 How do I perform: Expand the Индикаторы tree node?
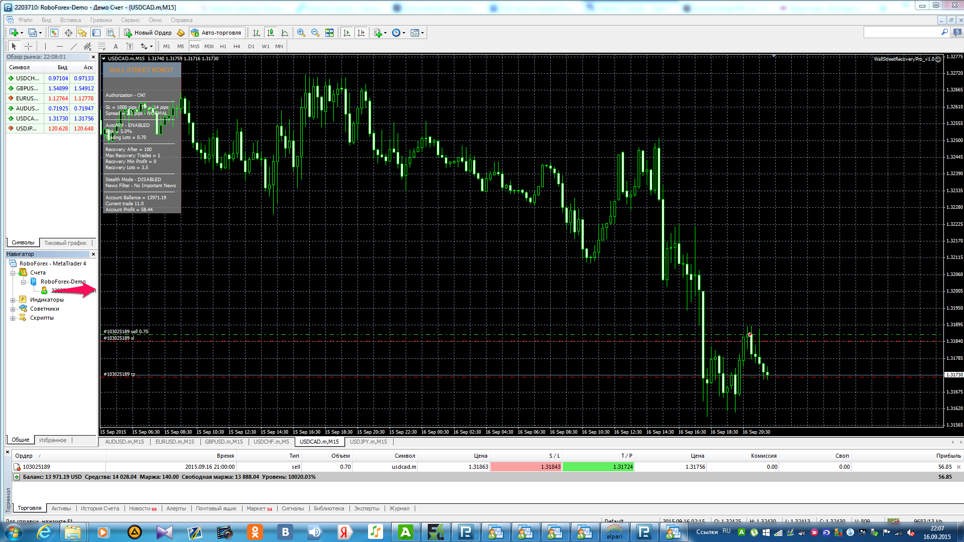[13, 300]
